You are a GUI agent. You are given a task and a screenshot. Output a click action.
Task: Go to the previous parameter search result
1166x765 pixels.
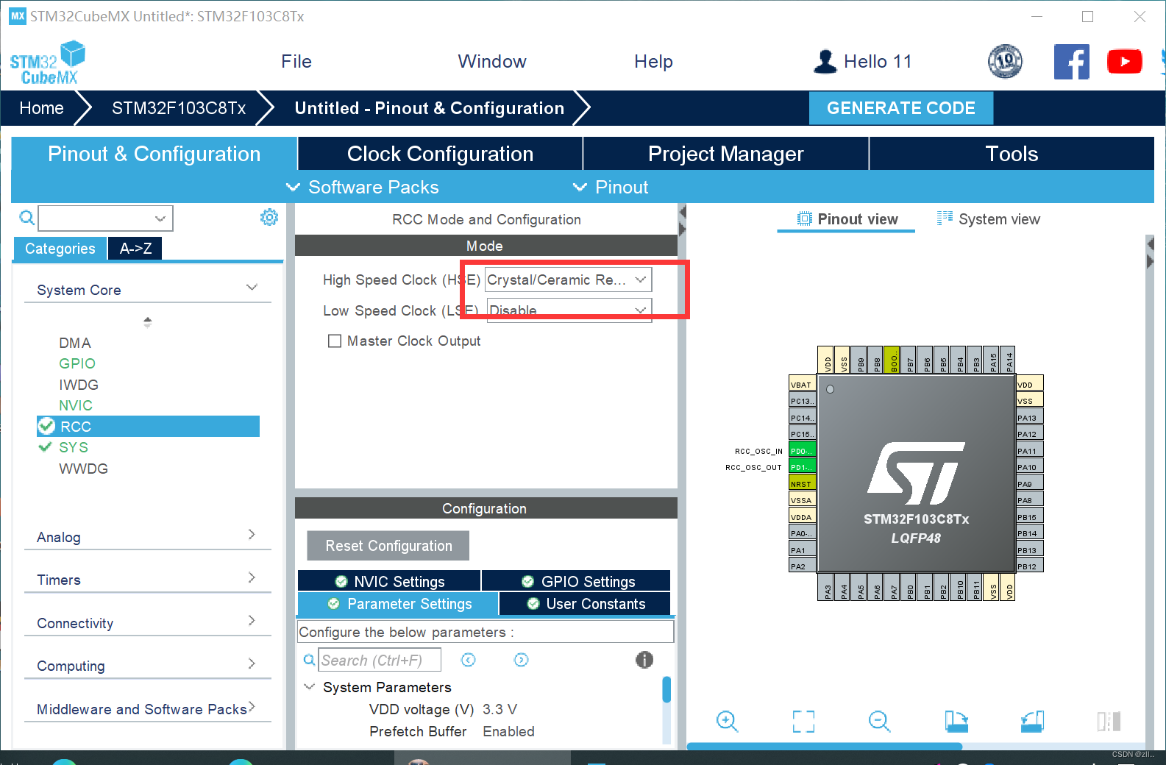point(468,660)
